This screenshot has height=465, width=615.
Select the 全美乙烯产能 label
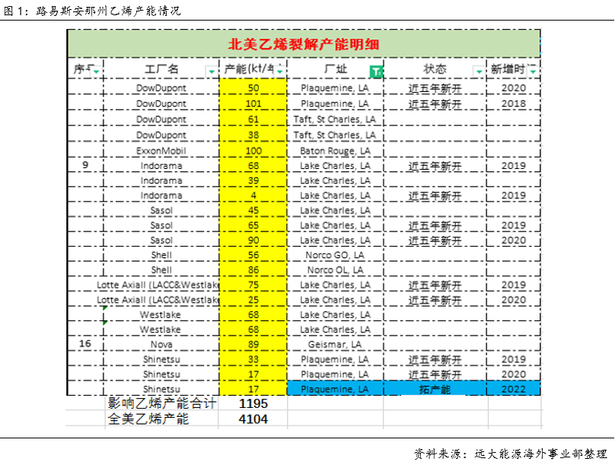(x=148, y=419)
